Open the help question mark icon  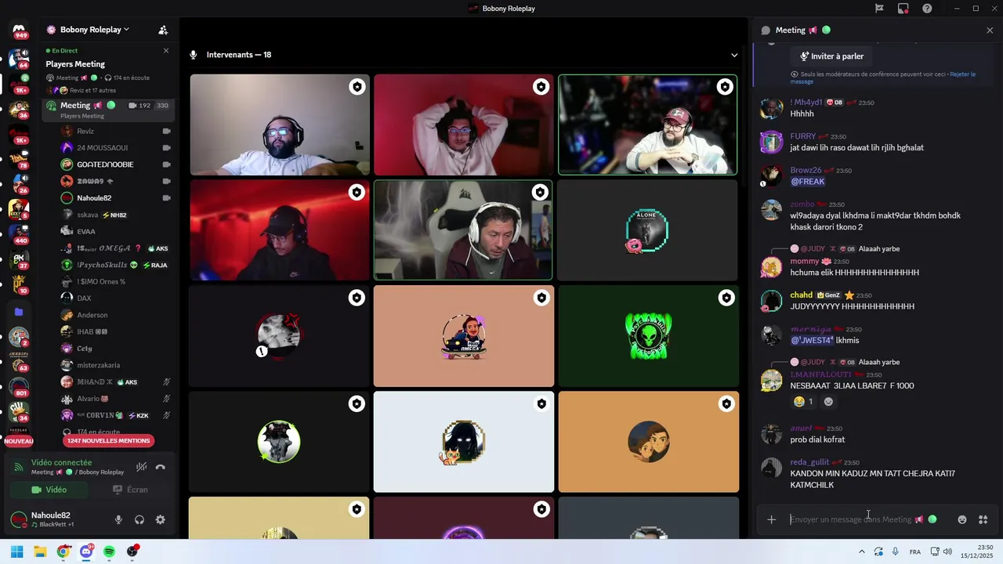pyautogui.click(x=927, y=9)
